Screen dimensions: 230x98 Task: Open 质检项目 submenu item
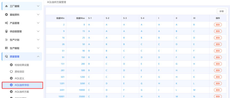coord(22,72)
